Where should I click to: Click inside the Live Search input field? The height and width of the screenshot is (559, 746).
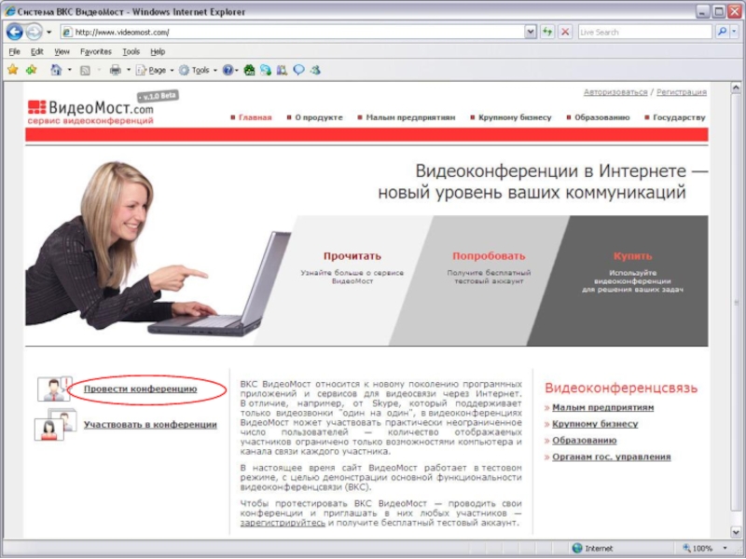(x=643, y=32)
